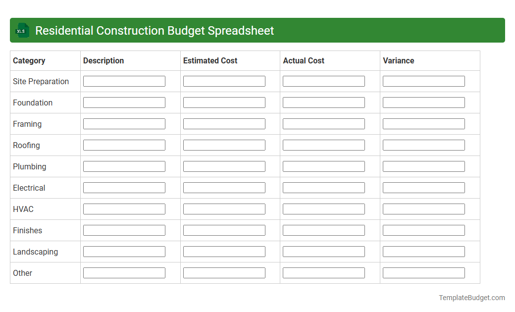Viewport: 515px width, 312px height.
Task: Click the Estimated Cost field for Other
Action: (x=224, y=272)
